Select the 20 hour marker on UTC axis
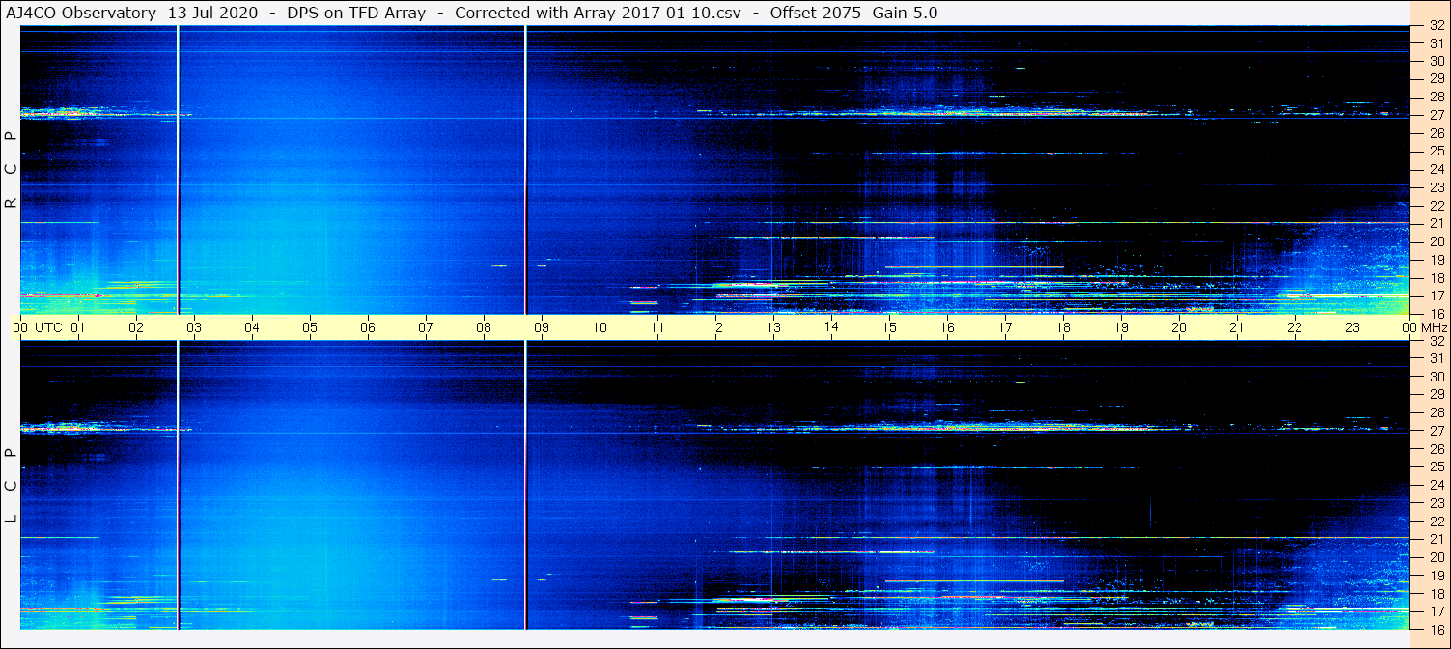 [1179, 327]
